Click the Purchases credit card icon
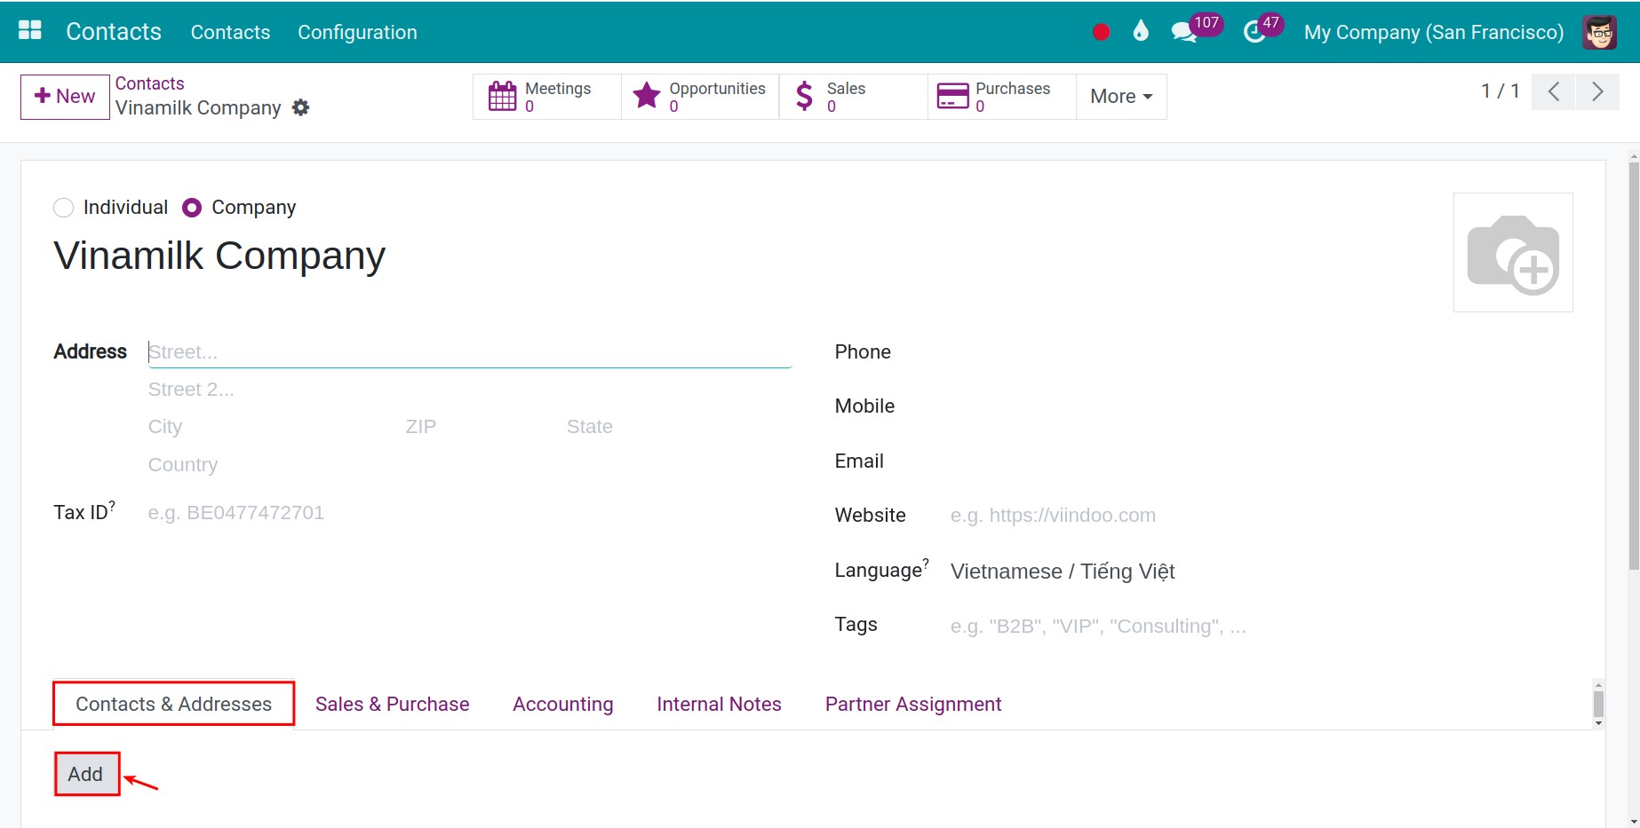This screenshot has height=828, width=1640. coord(952,96)
